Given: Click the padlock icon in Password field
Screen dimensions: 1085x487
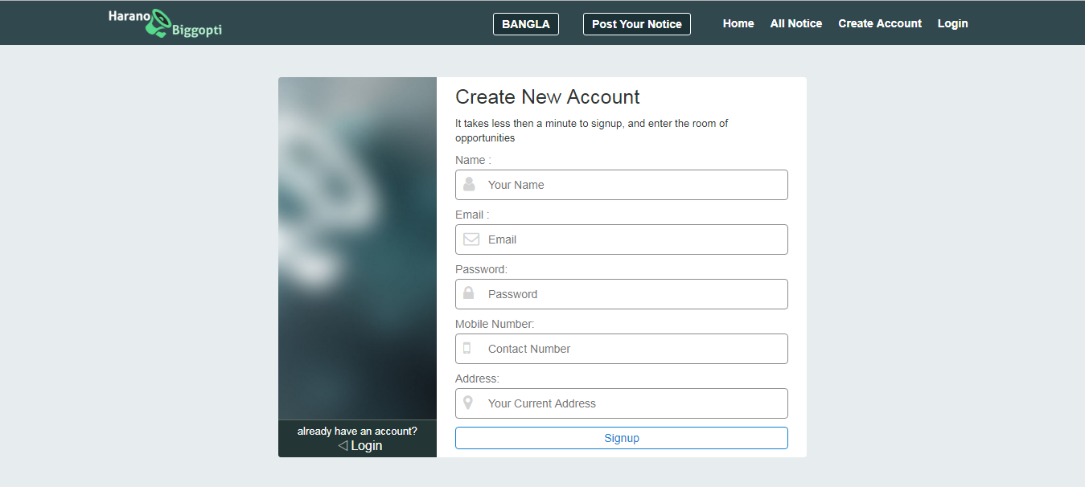Looking at the screenshot, I should tap(469, 293).
